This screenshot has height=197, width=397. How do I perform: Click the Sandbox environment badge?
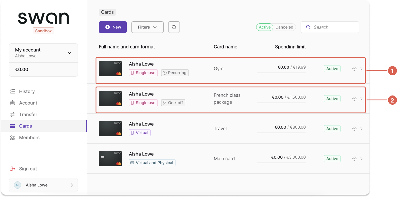point(43,31)
